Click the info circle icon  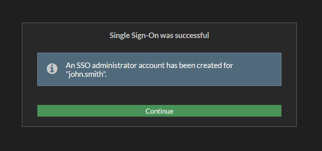(52, 68)
